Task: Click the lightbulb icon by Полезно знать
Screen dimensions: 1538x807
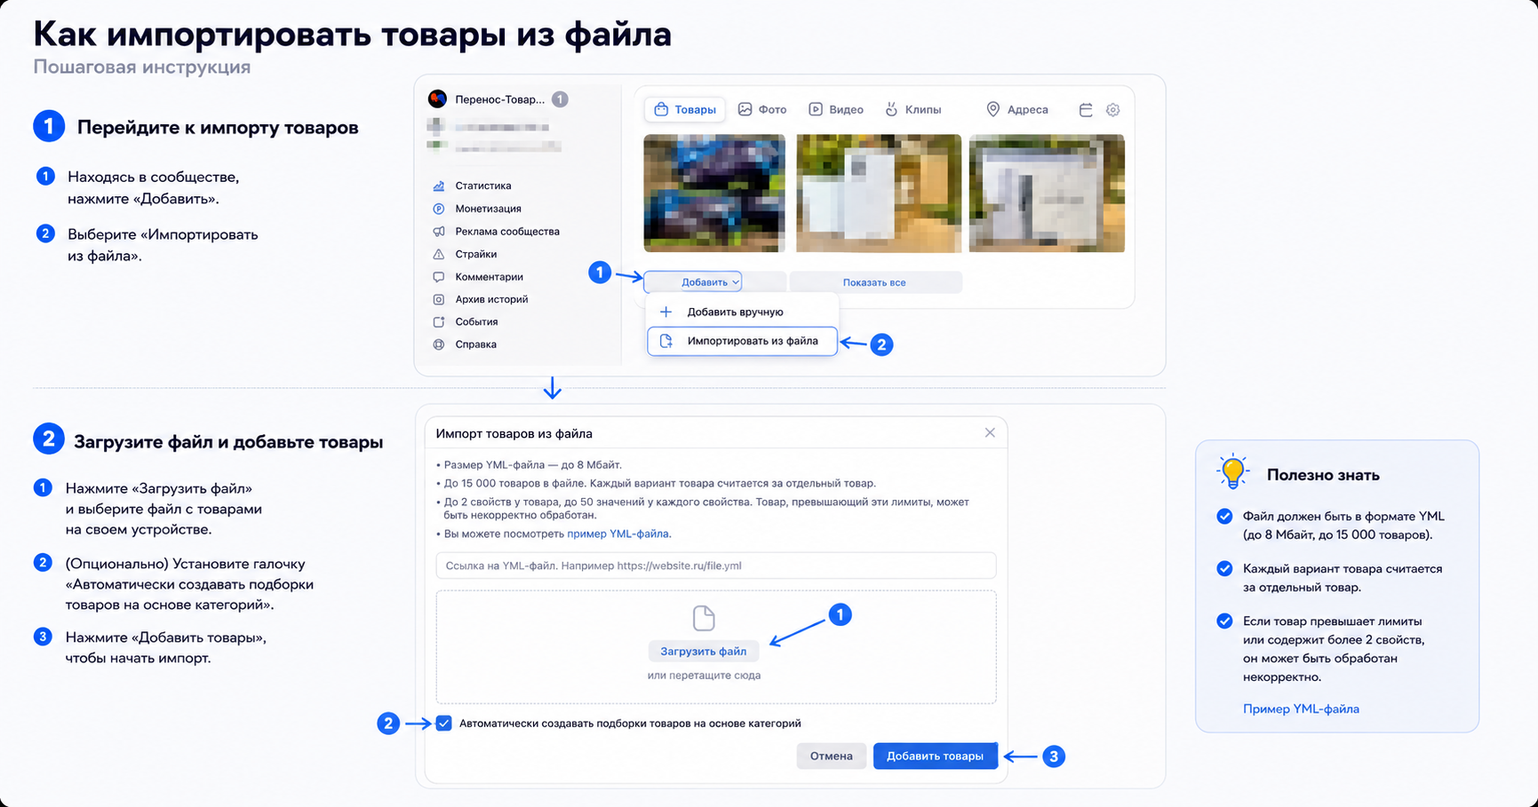Action: (x=1232, y=471)
